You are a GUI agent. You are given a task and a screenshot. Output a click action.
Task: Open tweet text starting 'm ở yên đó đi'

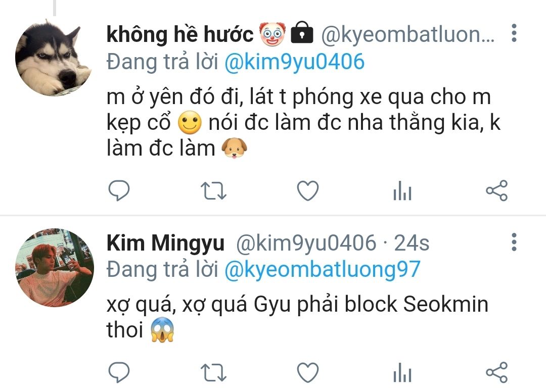303,122
